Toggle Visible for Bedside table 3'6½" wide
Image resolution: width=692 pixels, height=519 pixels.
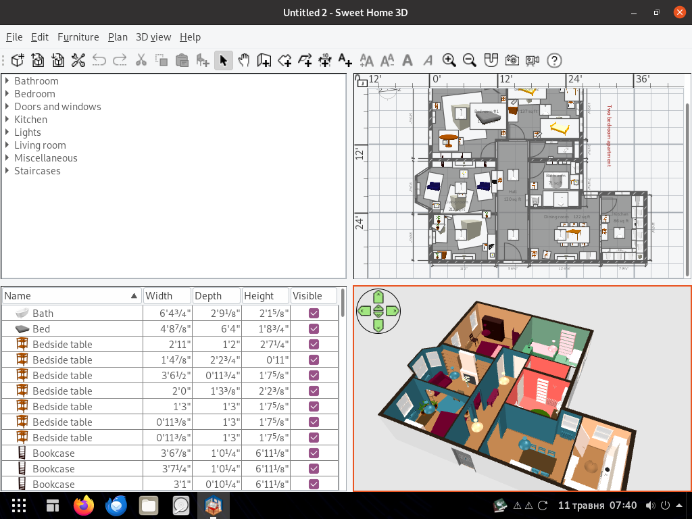tap(314, 375)
